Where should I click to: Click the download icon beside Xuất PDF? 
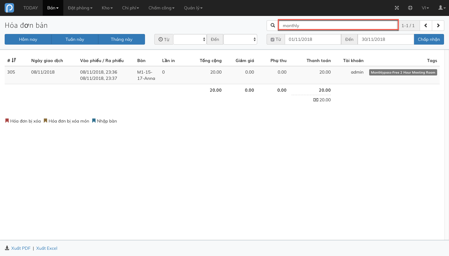[7, 248]
